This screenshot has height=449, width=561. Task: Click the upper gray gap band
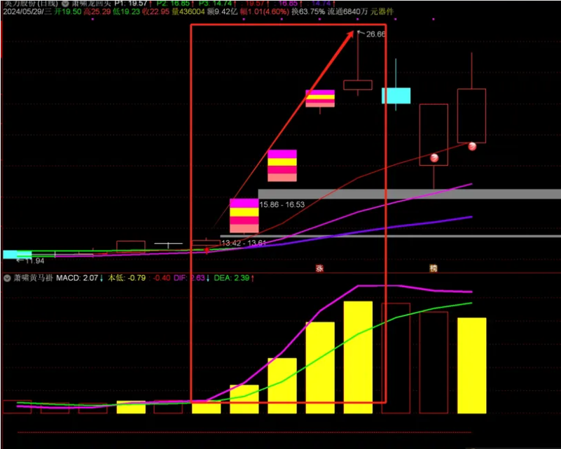pos(409,194)
